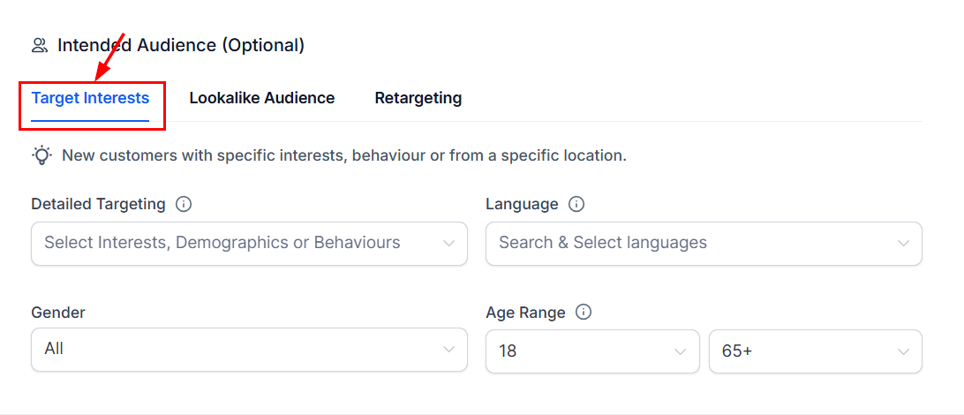Click the Detailed Targeting info icon

pos(184,204)
